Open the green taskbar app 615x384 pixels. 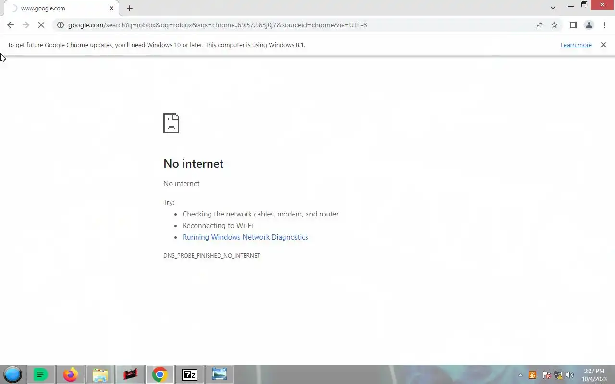40,374
